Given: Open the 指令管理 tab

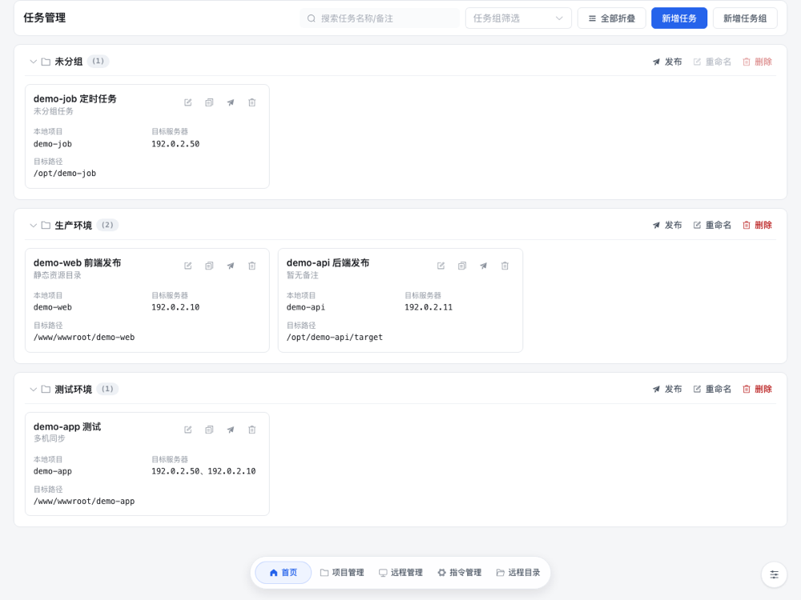Looking at the screenshot, I should 459,573.
